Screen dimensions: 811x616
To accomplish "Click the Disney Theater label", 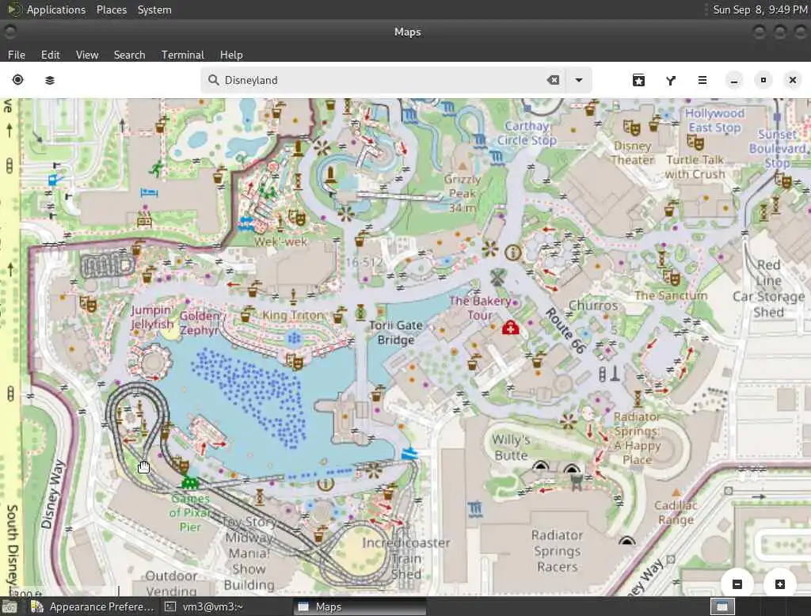I will pyautogui.click(x=632, y=153).
